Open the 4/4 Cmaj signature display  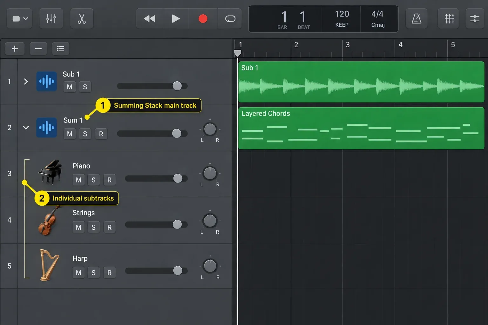click(x=378, y=19)
